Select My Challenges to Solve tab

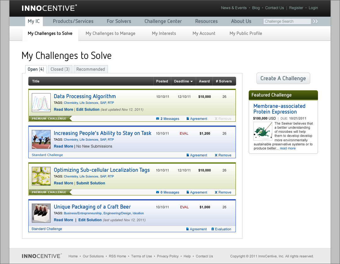[50, 33]
